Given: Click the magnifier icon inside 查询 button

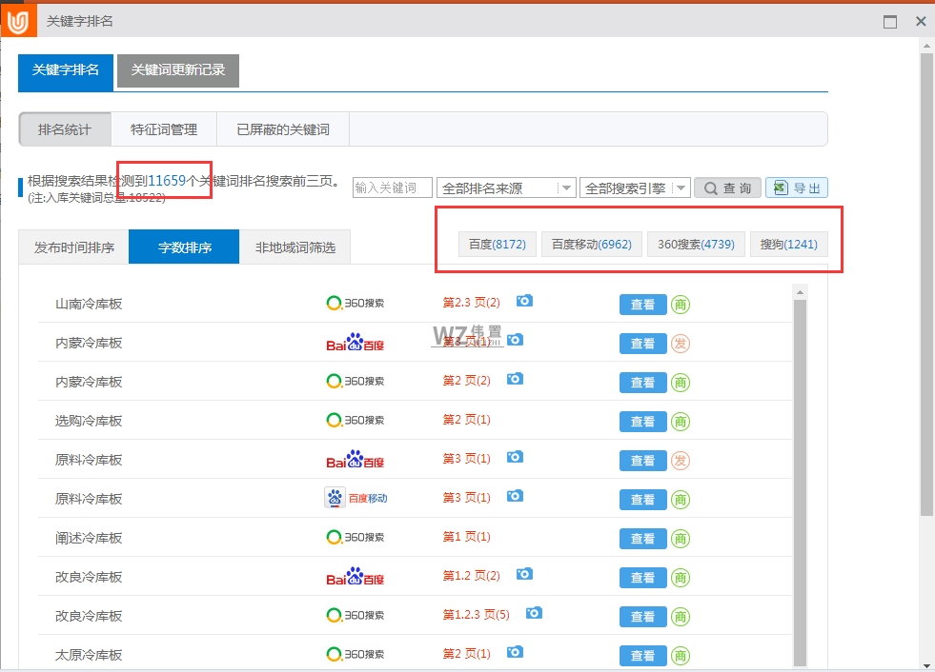Looking at the screenshot, I should [x=713, y=187].
